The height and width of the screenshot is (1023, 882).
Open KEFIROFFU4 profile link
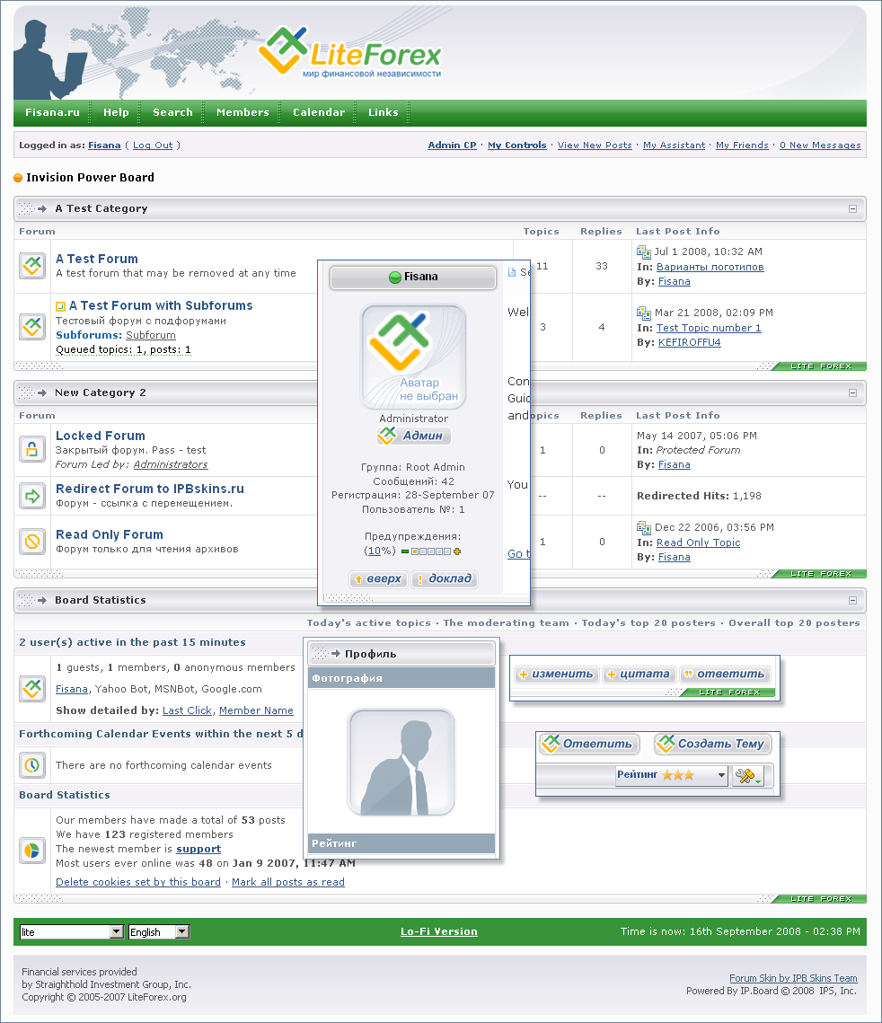click(690, 342)
